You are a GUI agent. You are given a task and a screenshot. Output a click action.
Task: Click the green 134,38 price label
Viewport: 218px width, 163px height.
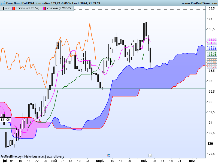pos(212,55)
